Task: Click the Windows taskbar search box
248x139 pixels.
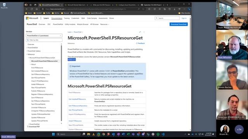Action: (69, 134)
